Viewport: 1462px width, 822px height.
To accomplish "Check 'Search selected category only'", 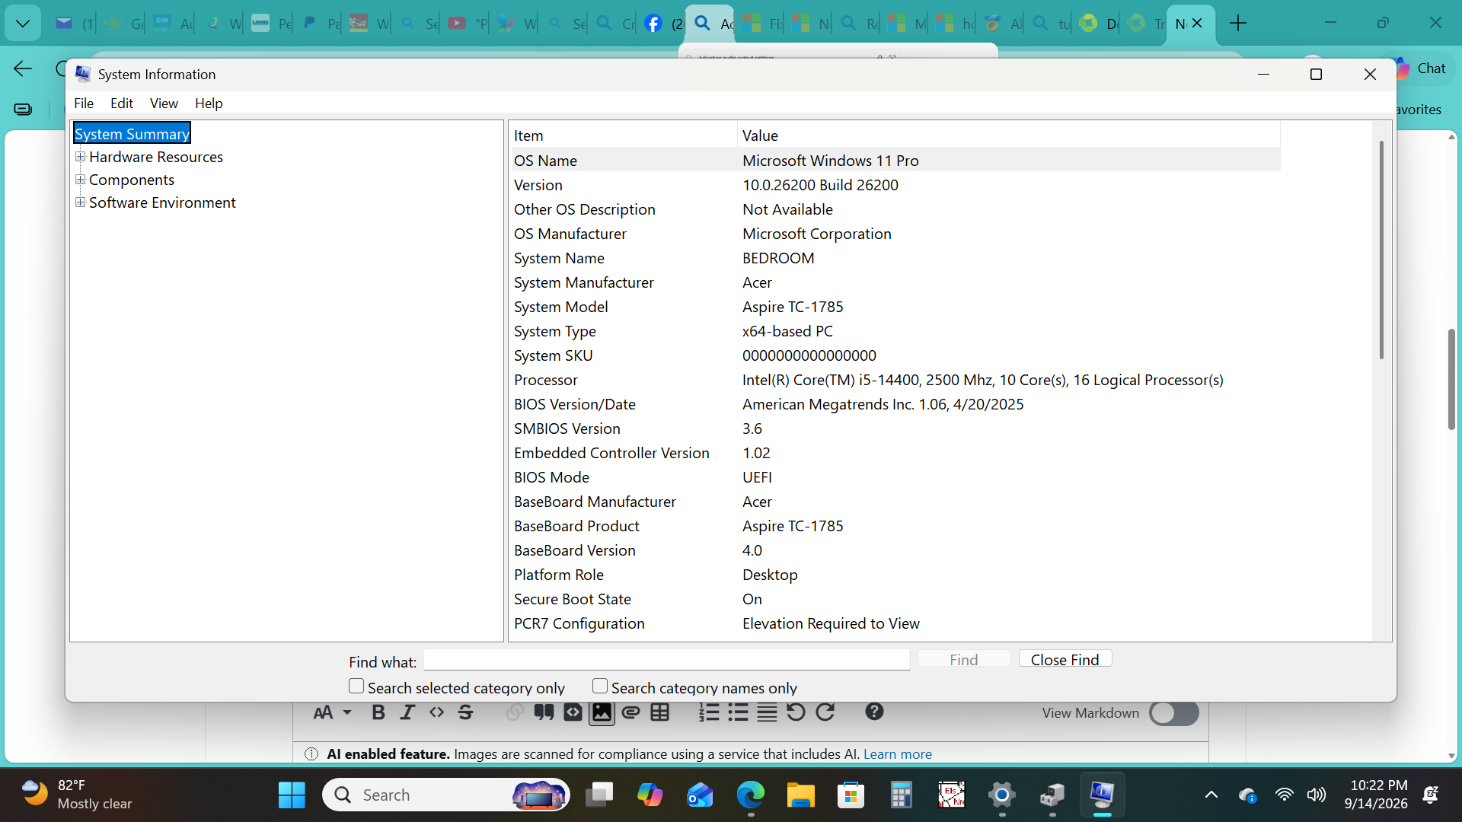I will [x=356, y=687].
